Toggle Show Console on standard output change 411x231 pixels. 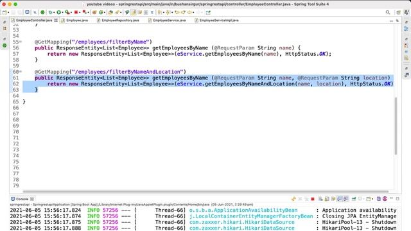coord(340,199)
